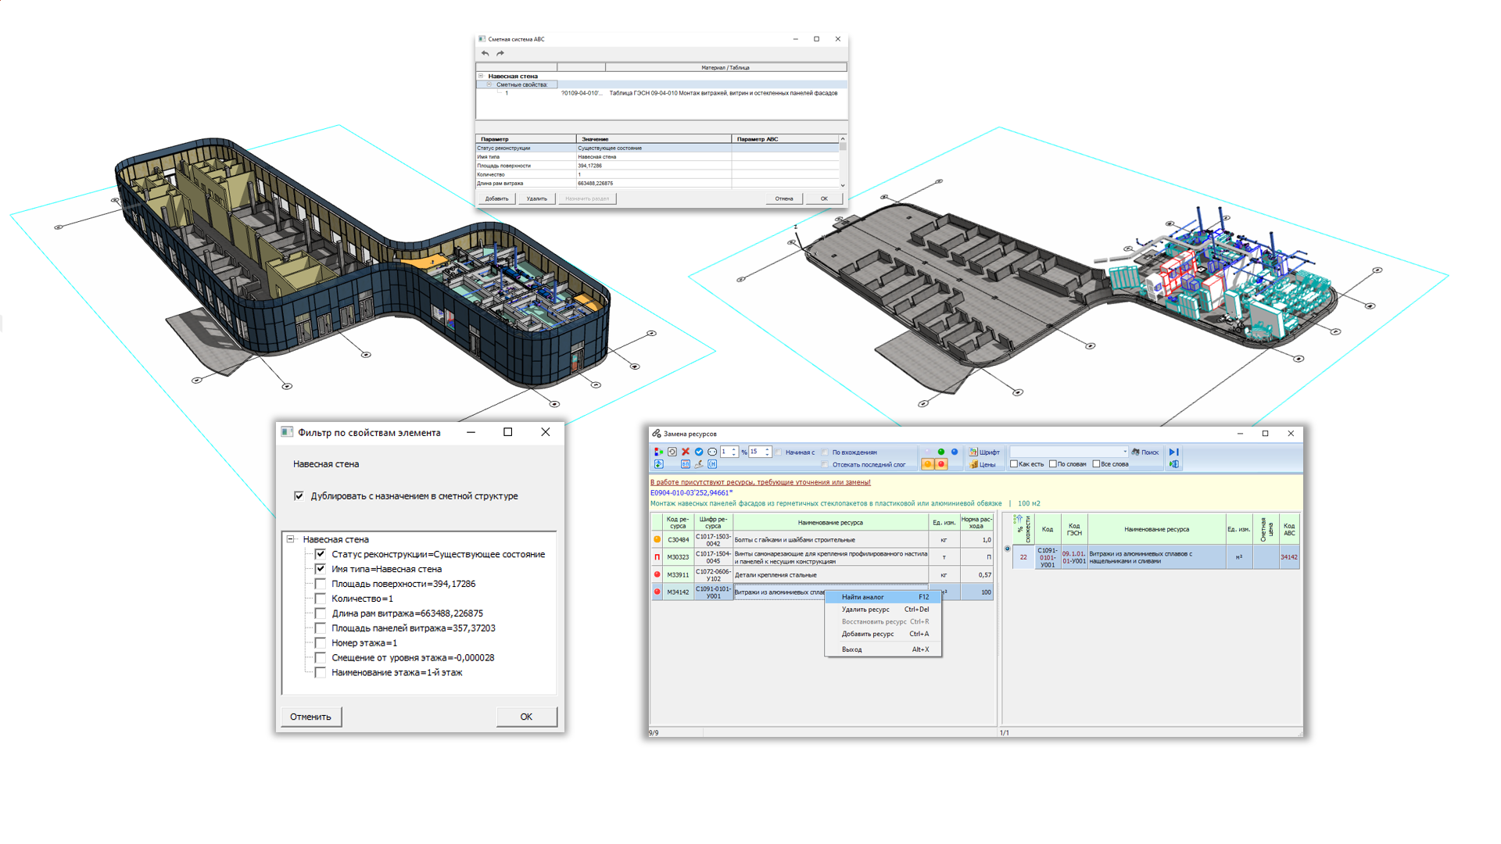Enable the Как есть search checkbox
1501x844 pixels.
pos(1014,464)
